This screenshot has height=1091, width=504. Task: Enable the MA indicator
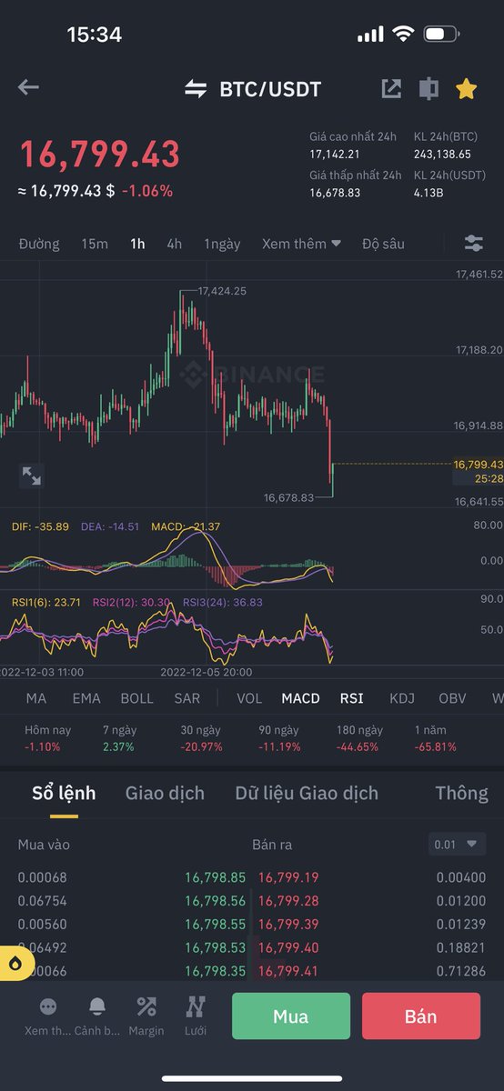tap(36, 698)
